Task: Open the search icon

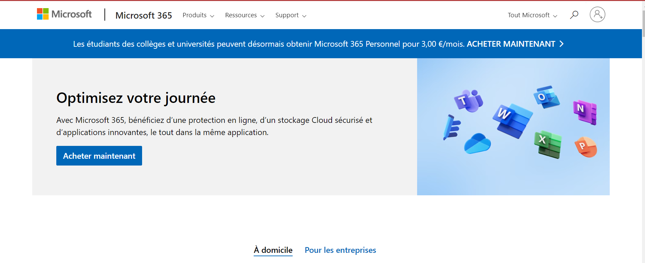Action: (574, 15)
